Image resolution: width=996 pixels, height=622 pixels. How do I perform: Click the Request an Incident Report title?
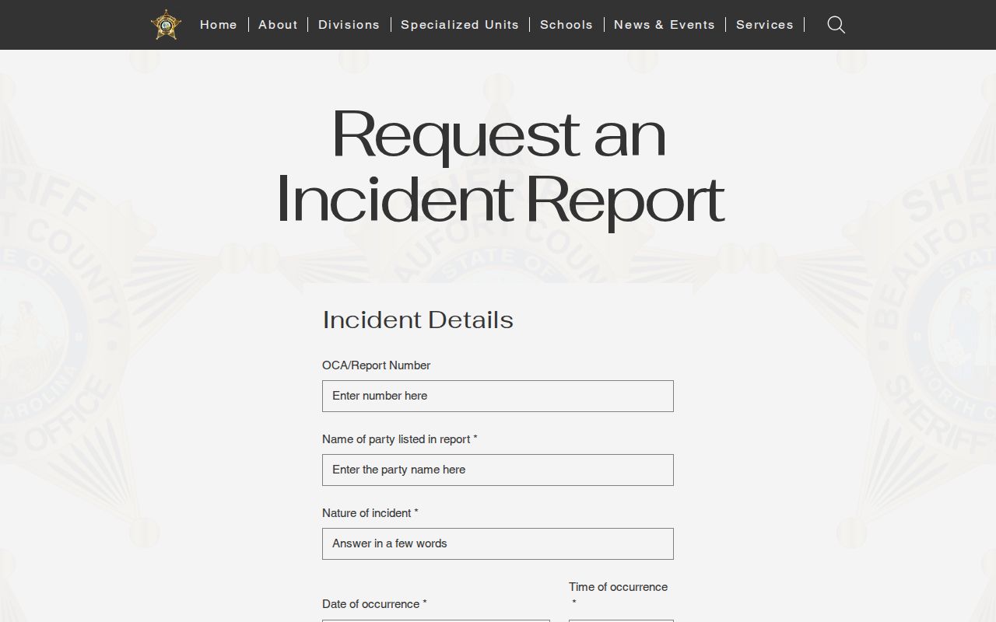pyautogui.click(x=499, y=166)
